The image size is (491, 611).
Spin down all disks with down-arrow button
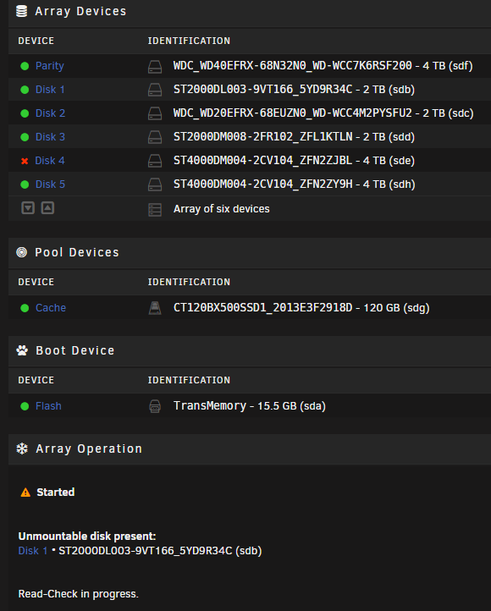tap(28, 208)
